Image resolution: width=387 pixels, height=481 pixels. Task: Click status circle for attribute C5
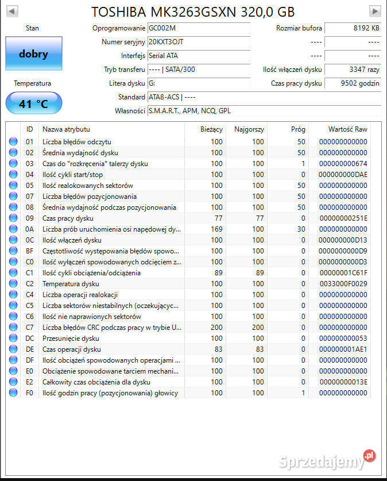coord(13,305)
